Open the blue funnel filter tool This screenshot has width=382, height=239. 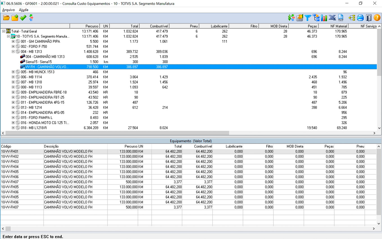point(308,18)
